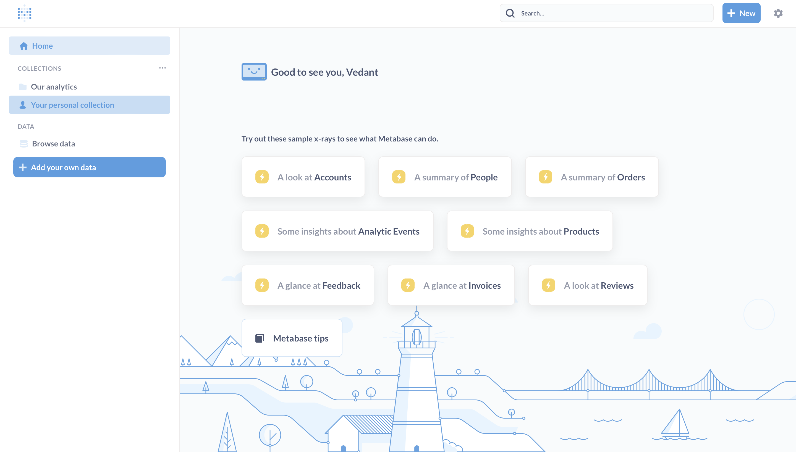Image resolution: width=796 pixels, height=452 pixels.
Task: Open the settings gear icon
Action: pyautogui.click(x=778, y=13)
